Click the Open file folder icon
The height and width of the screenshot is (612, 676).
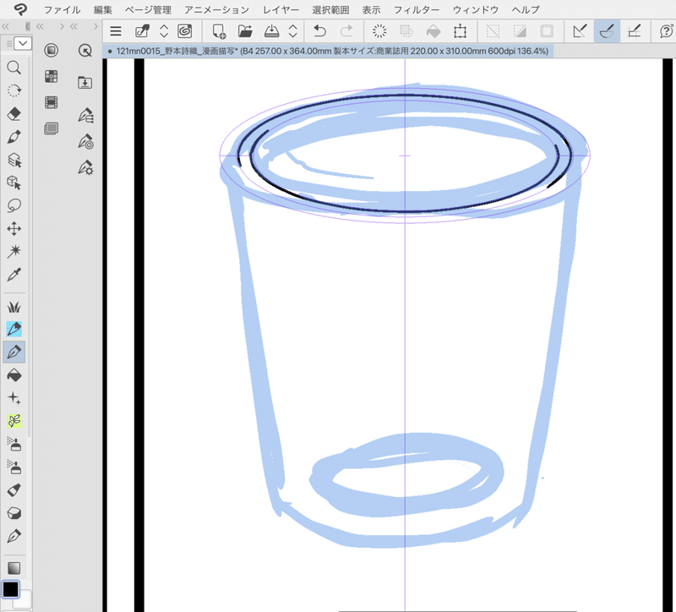(245, 31)
